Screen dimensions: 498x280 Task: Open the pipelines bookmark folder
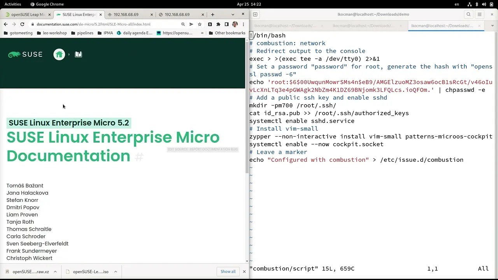[x=82, y=33]
